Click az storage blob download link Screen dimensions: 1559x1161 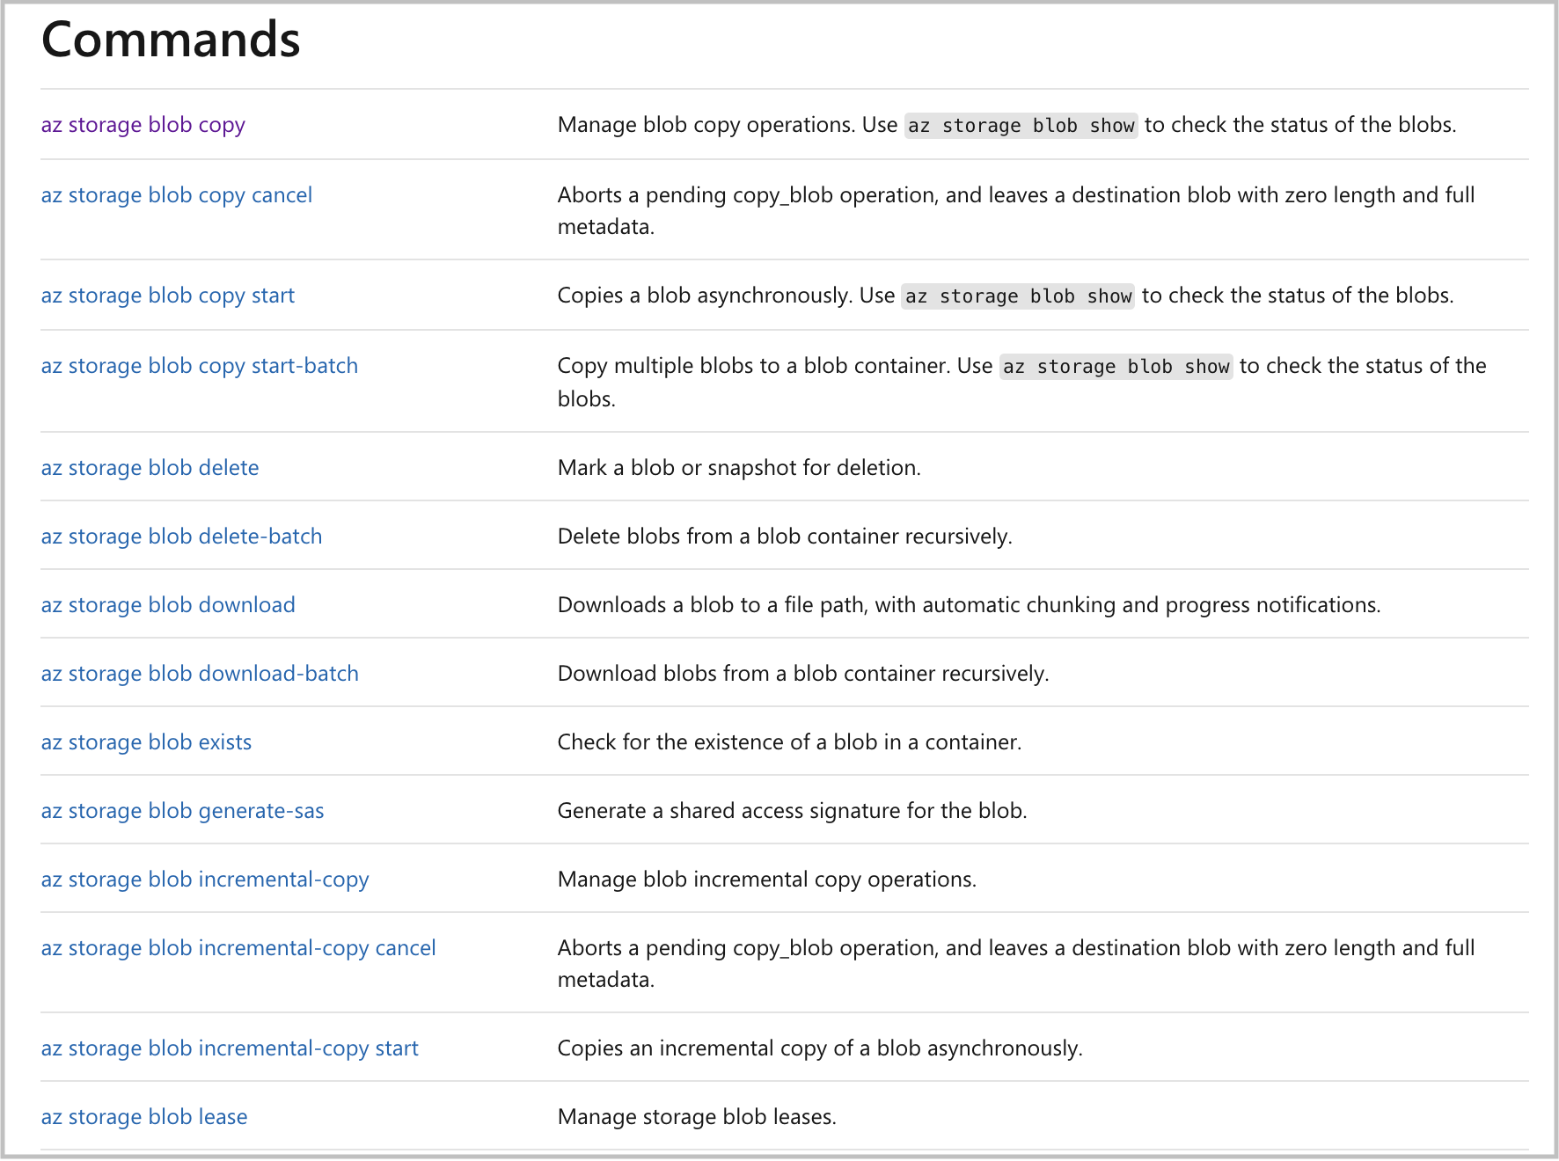pos(168,605)
